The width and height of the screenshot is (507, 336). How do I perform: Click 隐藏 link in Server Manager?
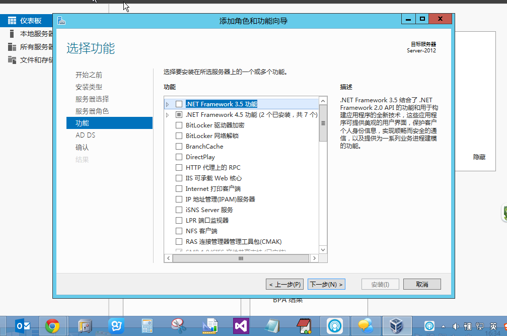pos(479,157)
